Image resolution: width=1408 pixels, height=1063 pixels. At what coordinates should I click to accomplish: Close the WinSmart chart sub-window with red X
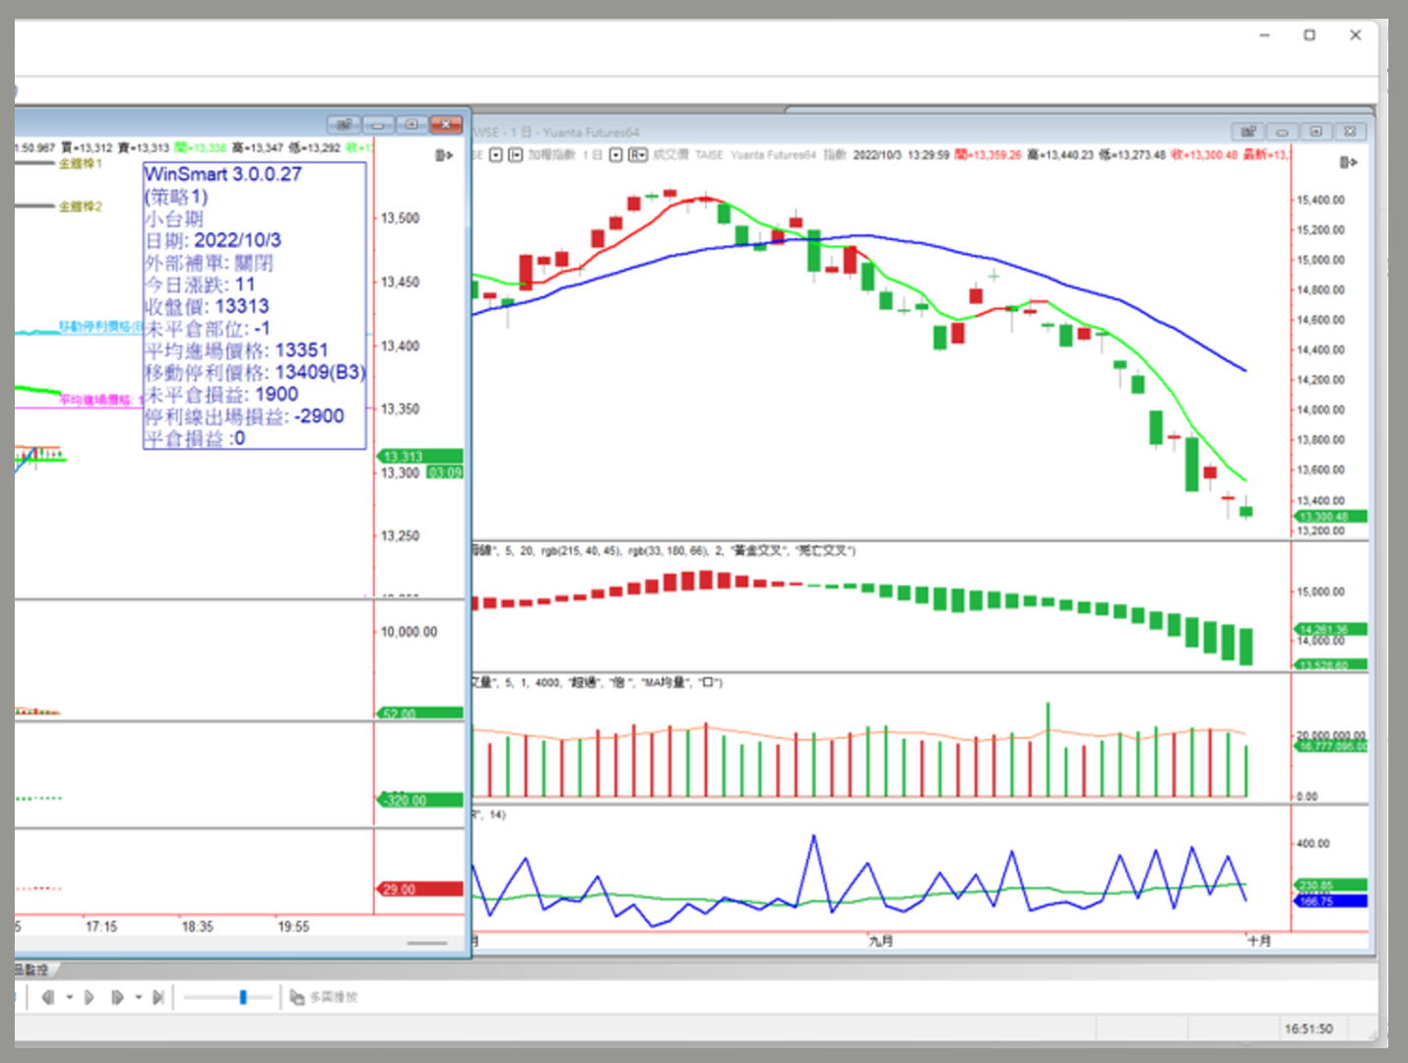tap(446, 125)
